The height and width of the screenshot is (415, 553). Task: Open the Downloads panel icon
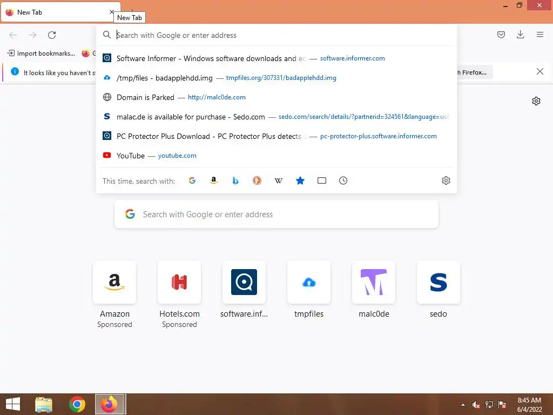pos(520,35)
